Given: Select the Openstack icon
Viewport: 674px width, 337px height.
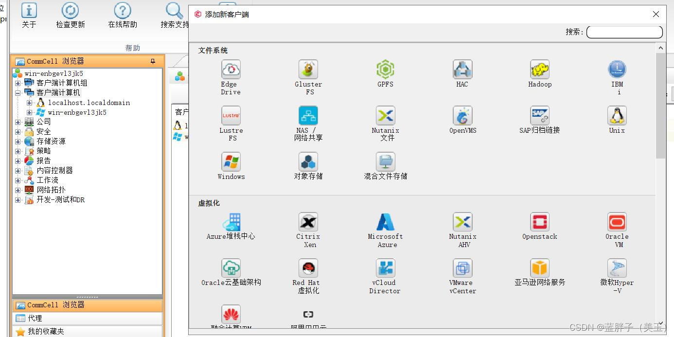Looking at the screenshot, I should (540, 222).
